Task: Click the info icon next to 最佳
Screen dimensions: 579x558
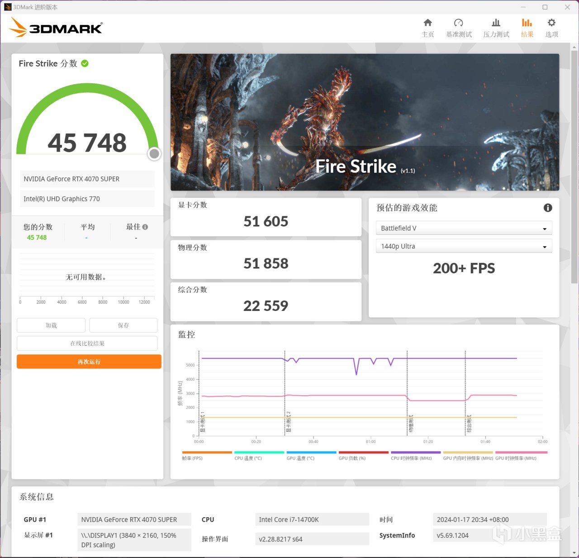Action: (x=145, y=226)
